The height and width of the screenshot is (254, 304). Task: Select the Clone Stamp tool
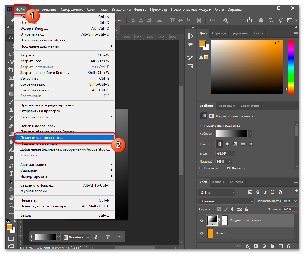(x=11, y=110)
